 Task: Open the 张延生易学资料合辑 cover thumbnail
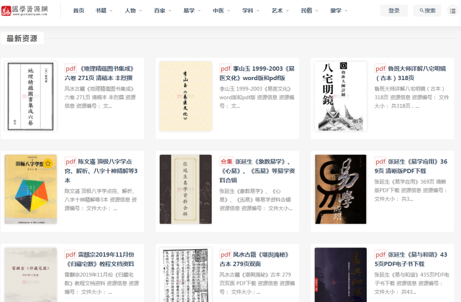point(186,189)
